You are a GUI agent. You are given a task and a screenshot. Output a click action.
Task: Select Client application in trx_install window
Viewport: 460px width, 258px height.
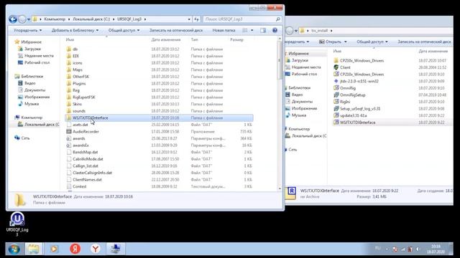coord(345,67)
